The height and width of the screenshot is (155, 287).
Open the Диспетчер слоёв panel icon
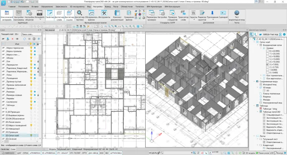coord(59,15)
